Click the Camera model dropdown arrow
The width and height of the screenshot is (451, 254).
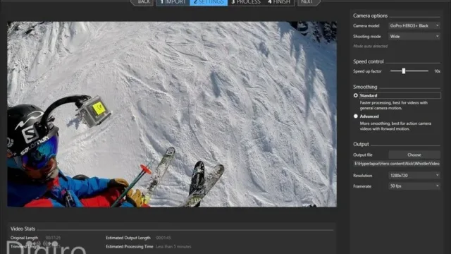437,25
